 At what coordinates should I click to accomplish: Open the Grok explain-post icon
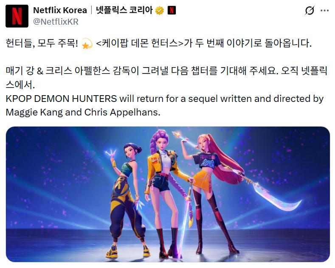(310, 11)
